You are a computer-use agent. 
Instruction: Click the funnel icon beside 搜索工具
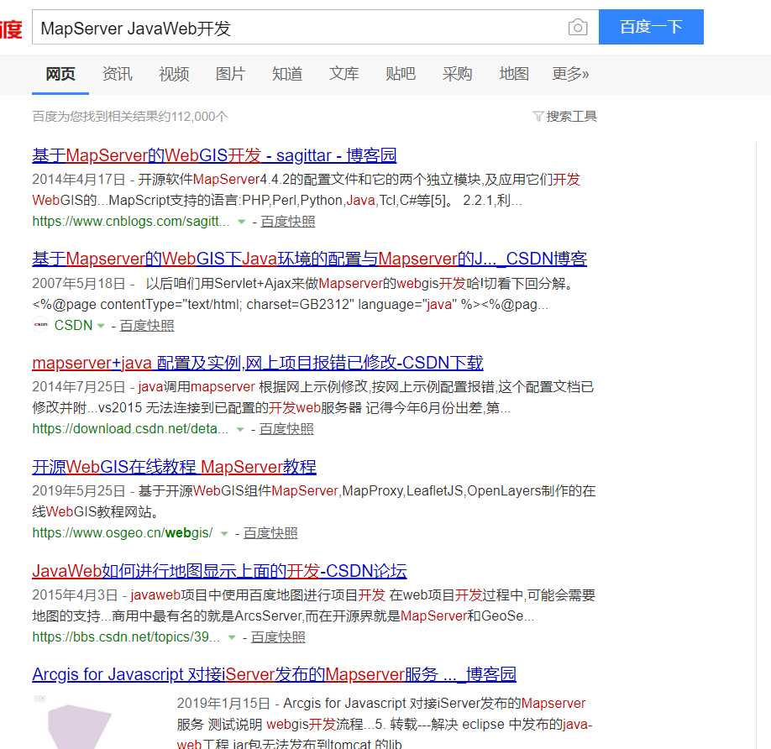click(x=538, y=117)
